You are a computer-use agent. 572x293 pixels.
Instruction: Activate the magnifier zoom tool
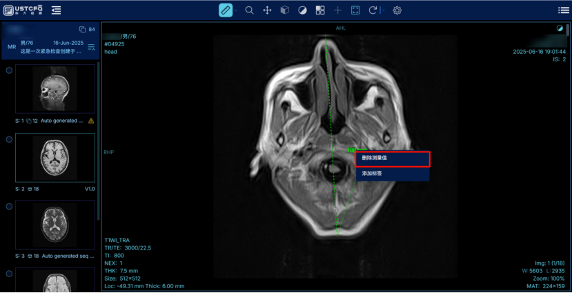click(x=250, y=10)
